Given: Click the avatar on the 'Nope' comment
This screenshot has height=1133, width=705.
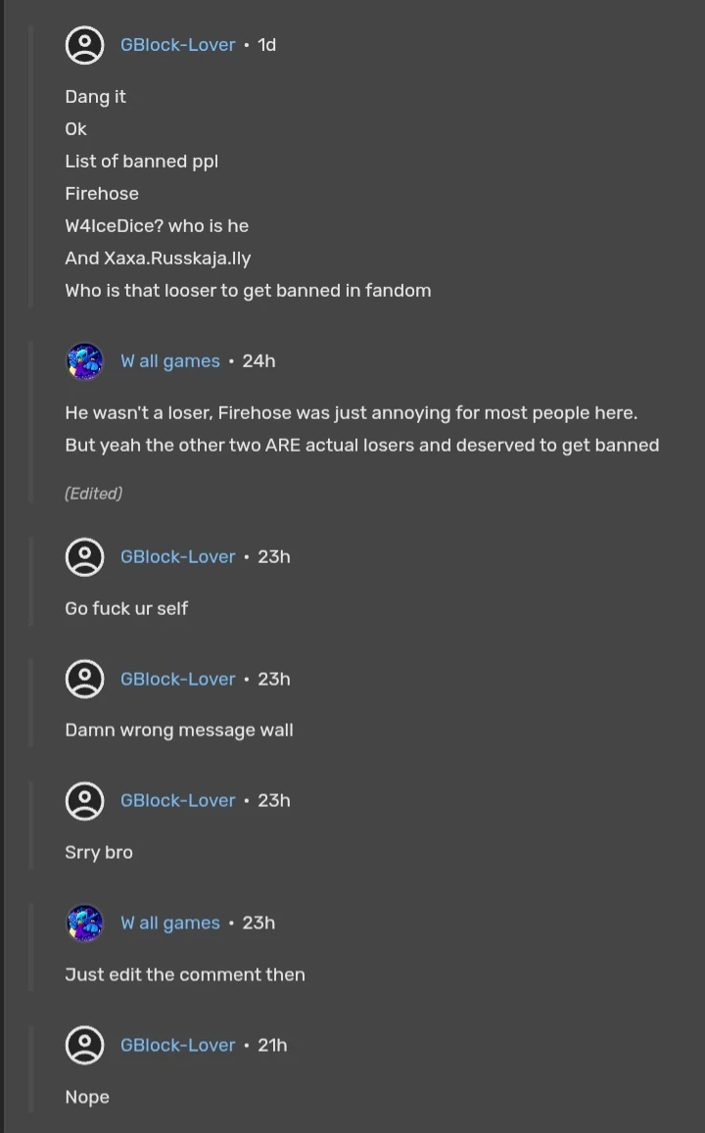Looking at the screenshot, I should tap(84, 1045).
